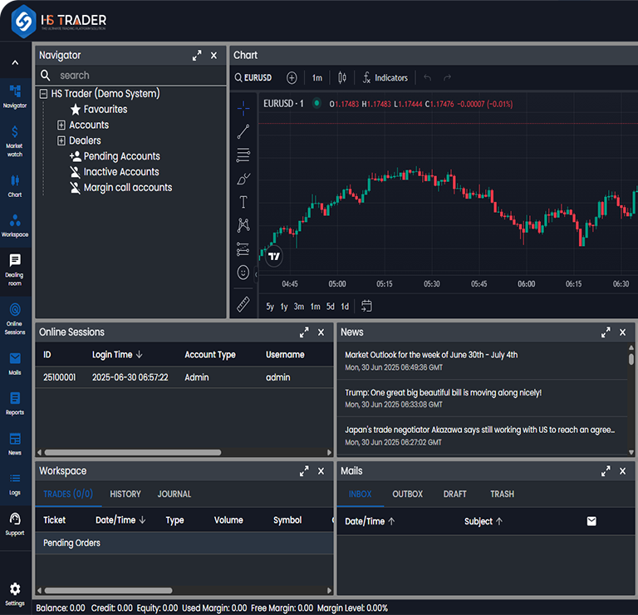Click the Navigator search field
Viewport: 638px width, 615px height.
[x=131, y=76]
